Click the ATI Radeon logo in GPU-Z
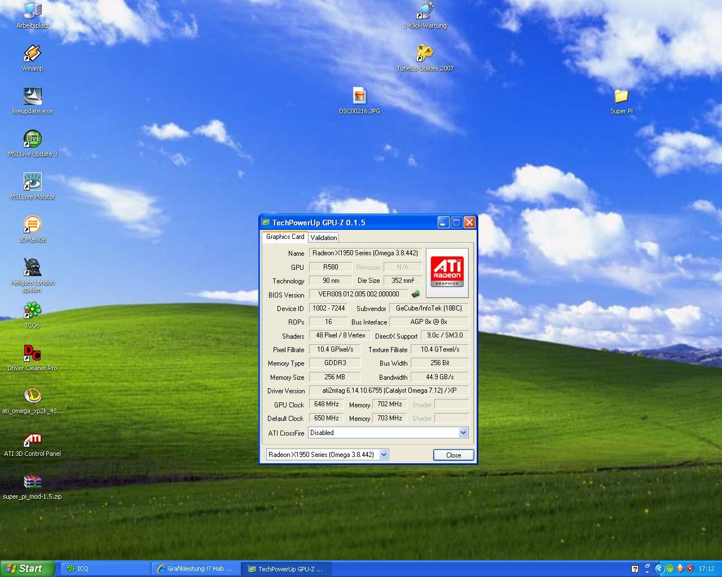This screenshot has height=577, width=722. click(447, 273)
